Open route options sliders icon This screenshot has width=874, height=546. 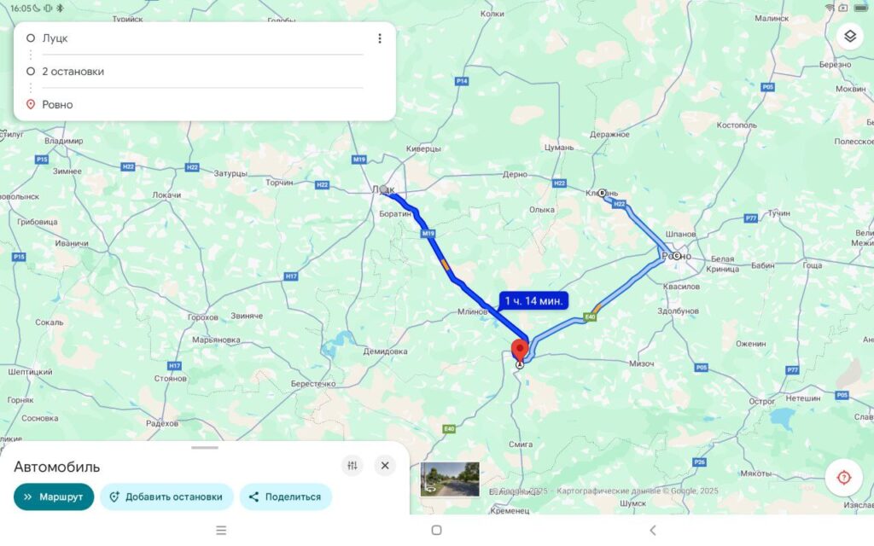[x=353, y=465]
